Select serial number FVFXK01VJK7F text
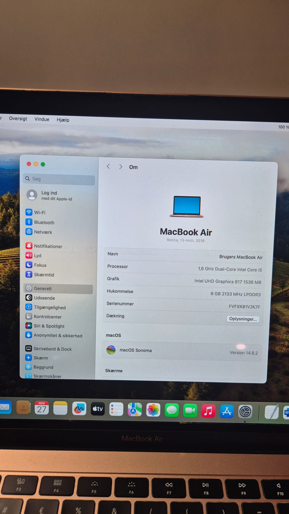The height and width of the screenshot is (514, 289). [x=244, y=307]
